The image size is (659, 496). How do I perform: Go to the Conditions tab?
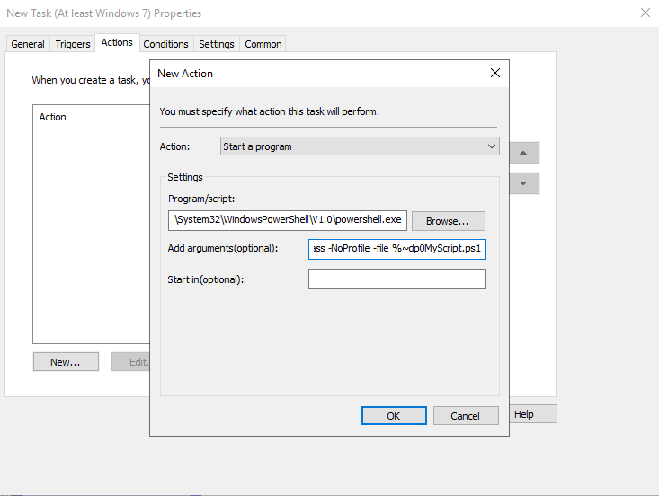tap(166, 44)
